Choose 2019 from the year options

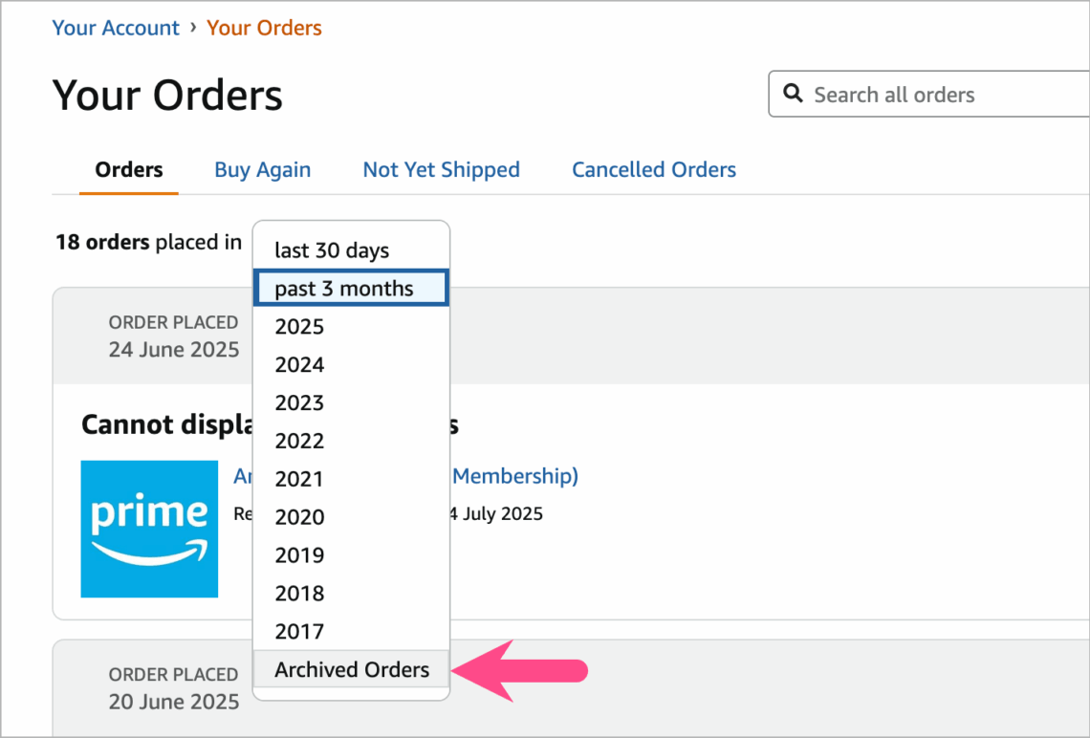pos(298,554)
